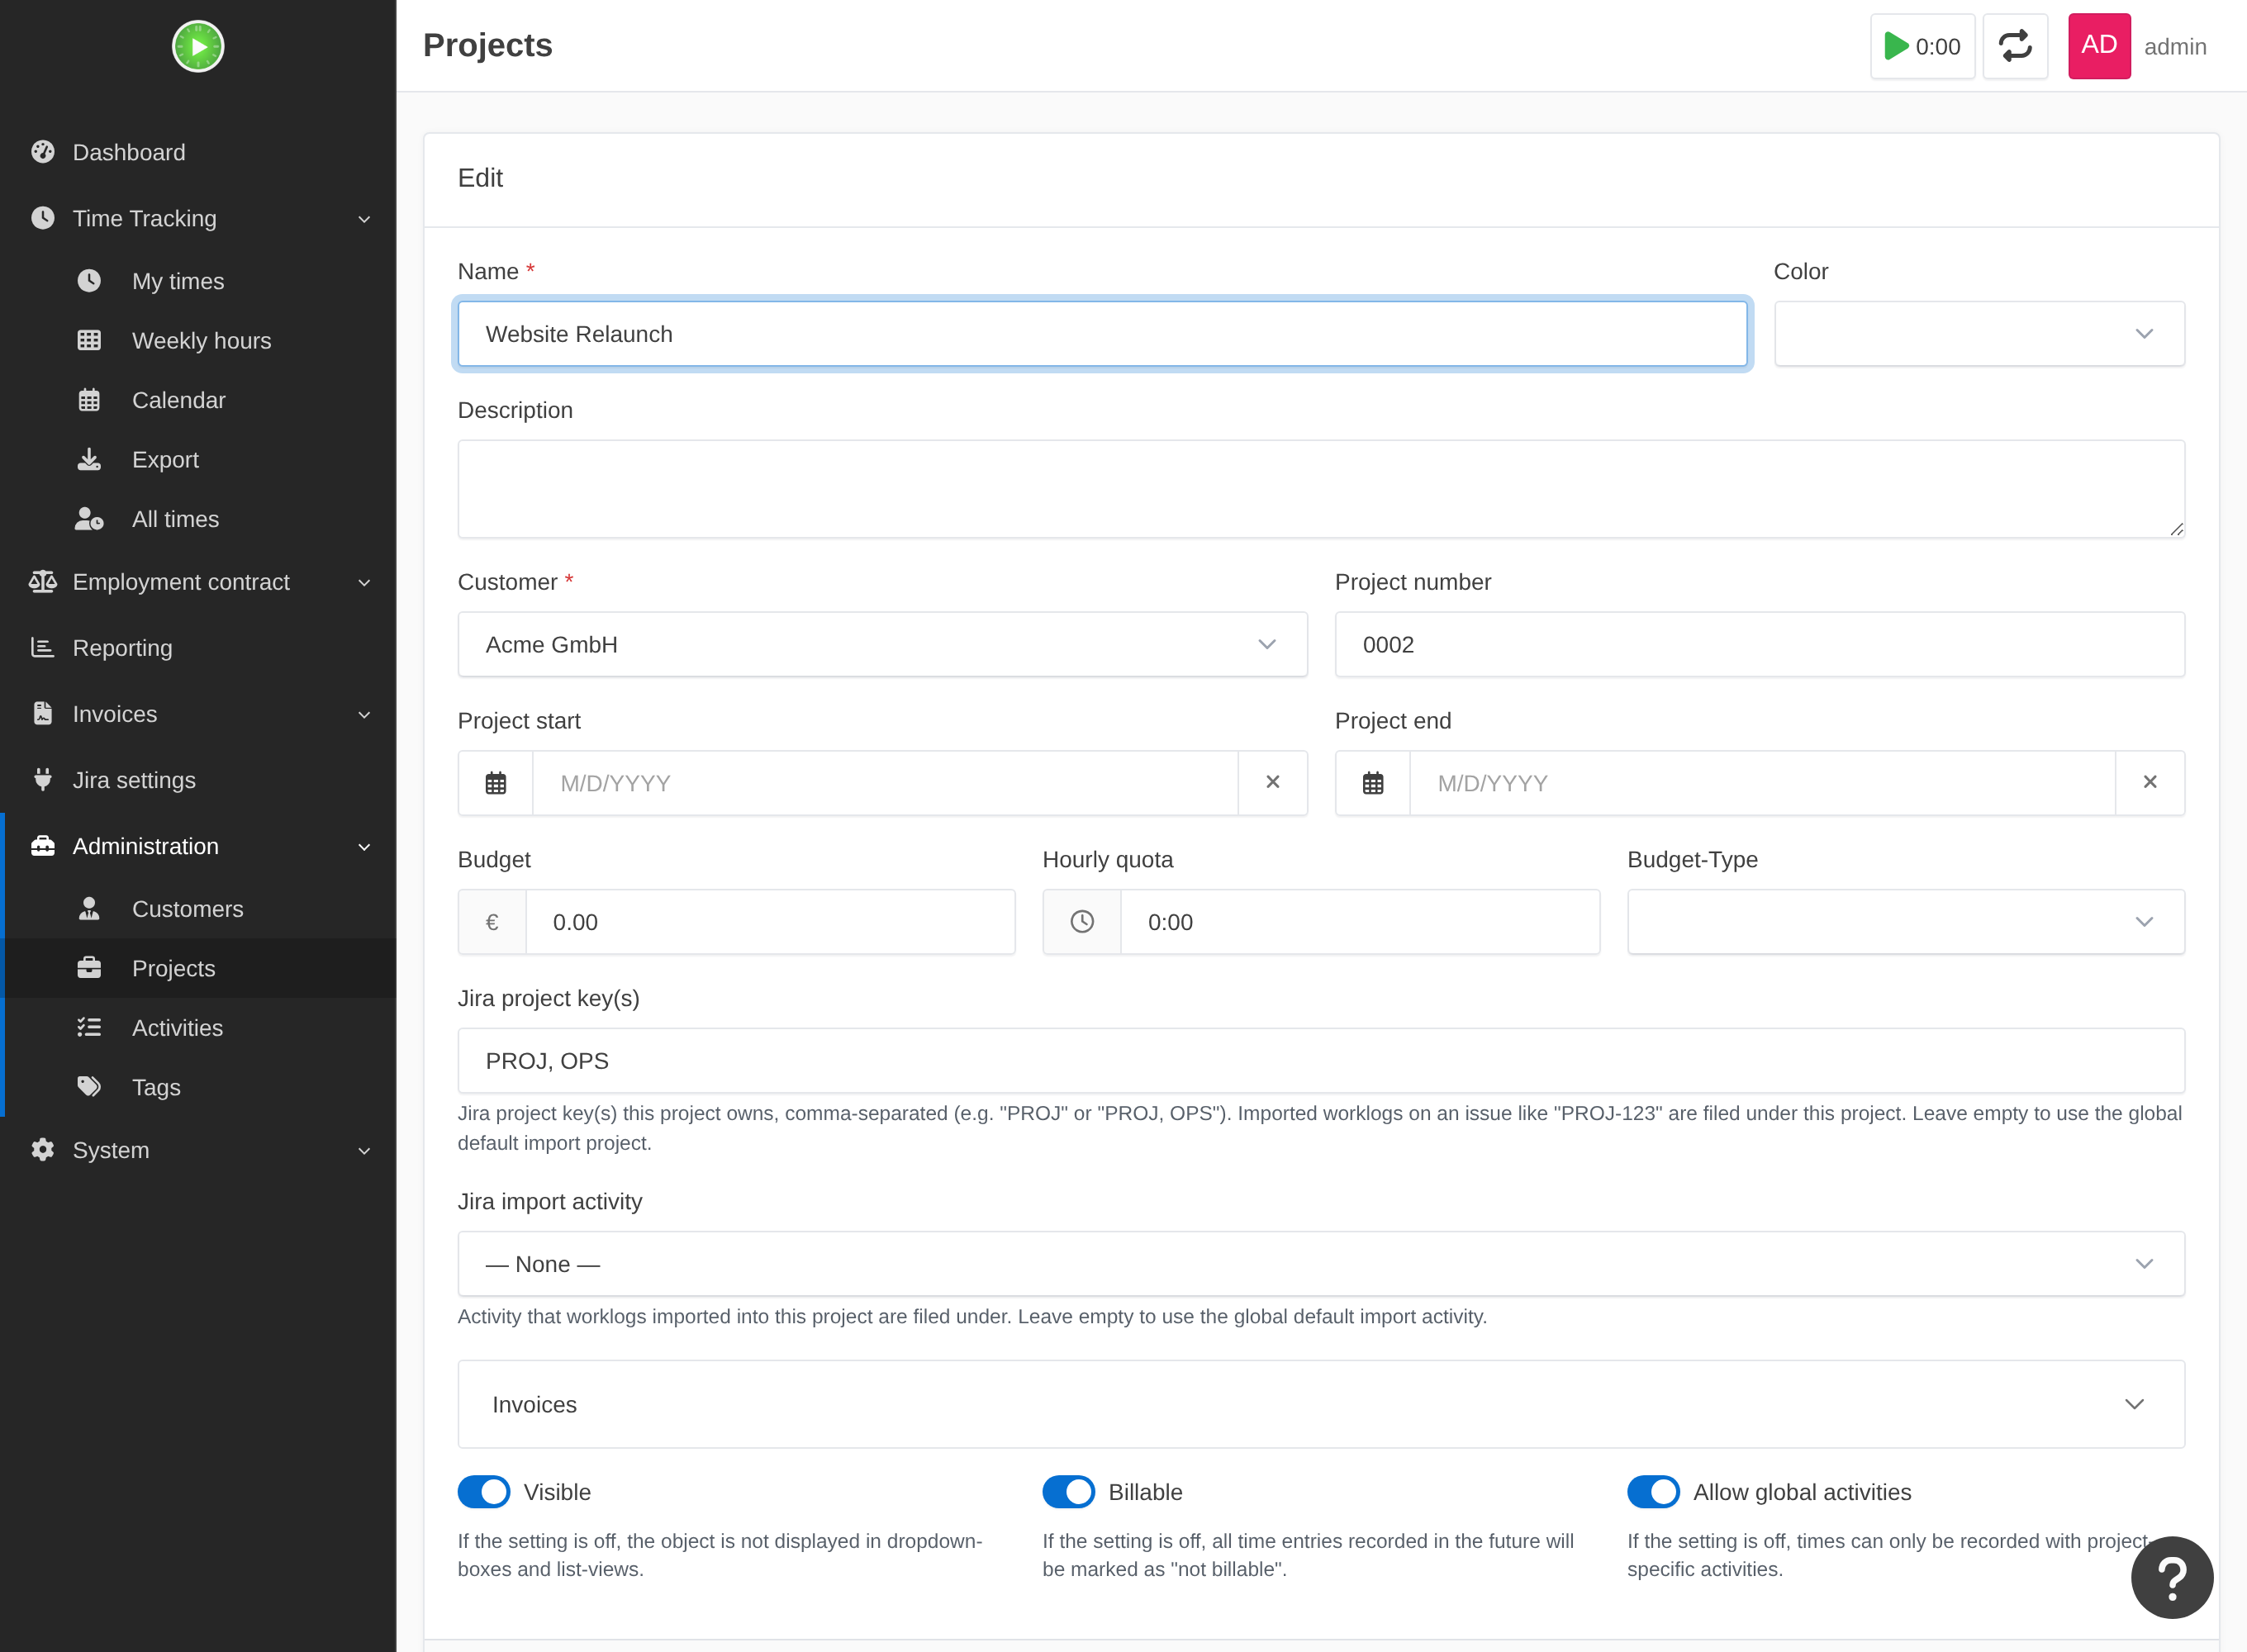This screenshot has height=1652, width=2247.
Task: Open Project start calendar picker icon
Action: tap(496, 783)
